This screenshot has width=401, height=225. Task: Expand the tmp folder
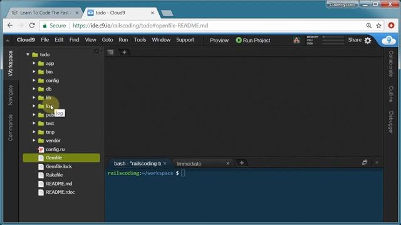tap(34, 132)
